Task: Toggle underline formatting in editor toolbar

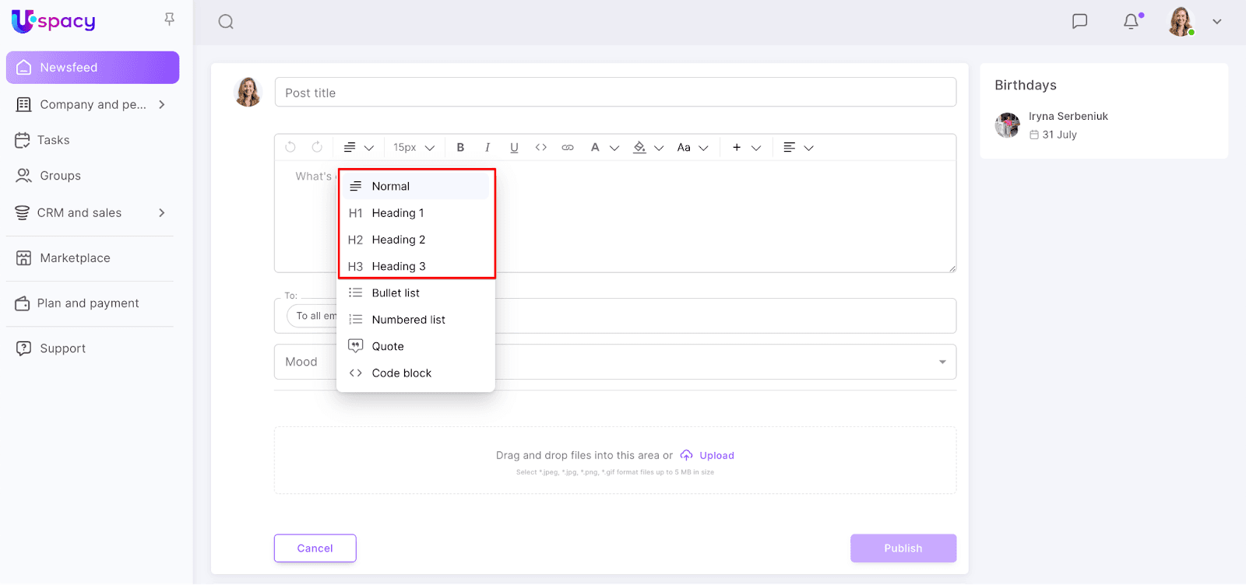Action: tap(514, 148)
